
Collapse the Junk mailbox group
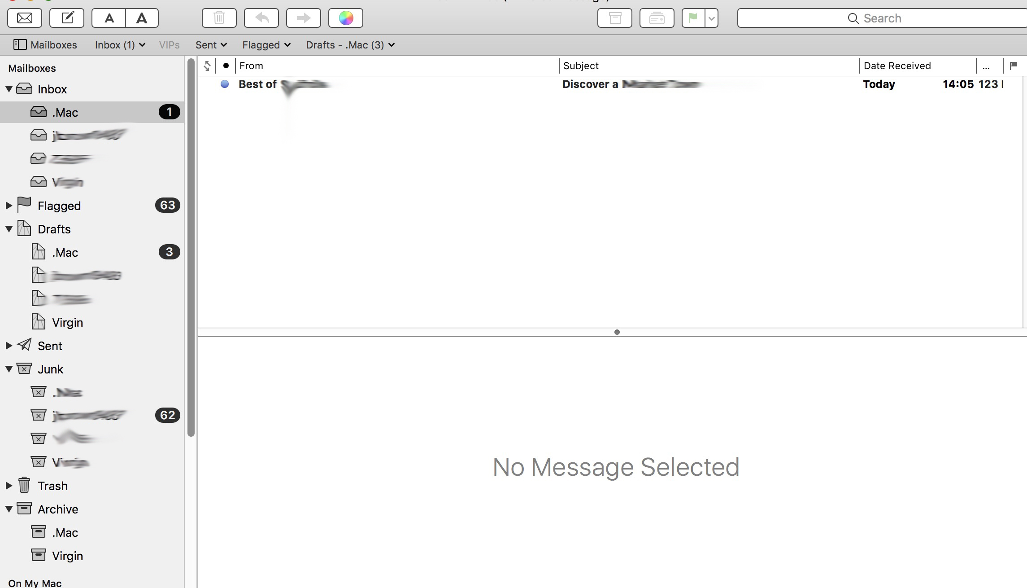pyautogui.click(x=9, y=369)
